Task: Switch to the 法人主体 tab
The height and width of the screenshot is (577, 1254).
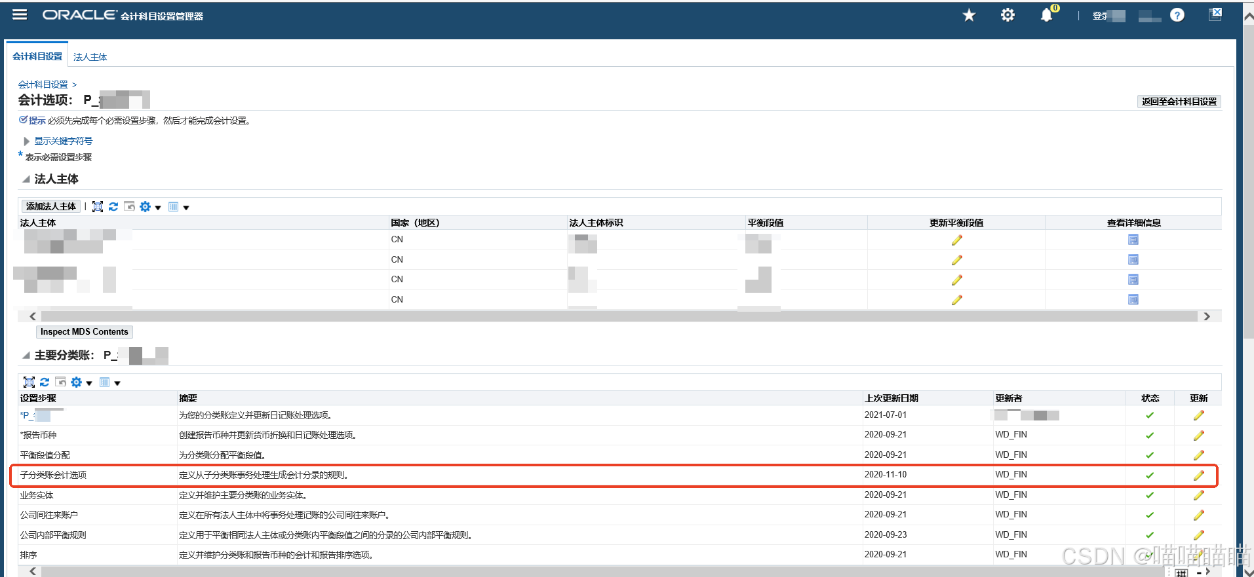Action: [x=90, y=57]
